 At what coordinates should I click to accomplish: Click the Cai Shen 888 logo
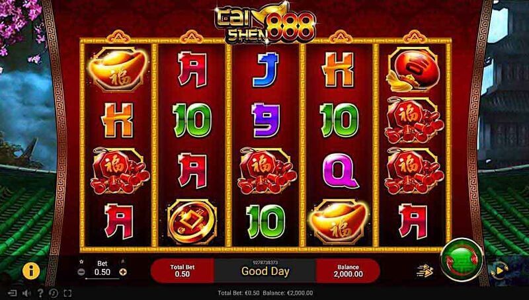(x=265, y=24)
